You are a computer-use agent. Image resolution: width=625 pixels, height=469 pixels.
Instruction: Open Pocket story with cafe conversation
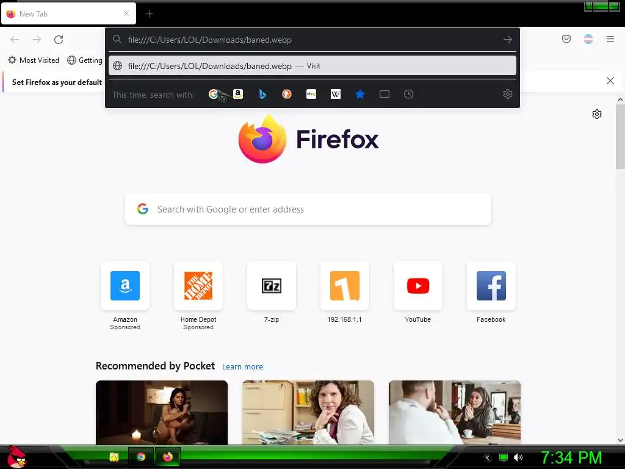pos(454,412)
